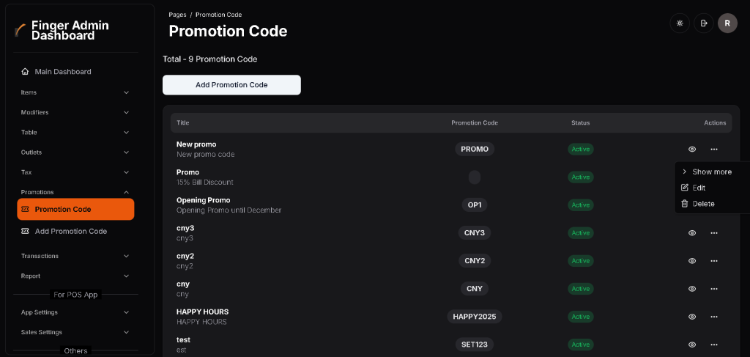Select Show more in the actions menu
The image size is (750, 357).
point(711,172)
